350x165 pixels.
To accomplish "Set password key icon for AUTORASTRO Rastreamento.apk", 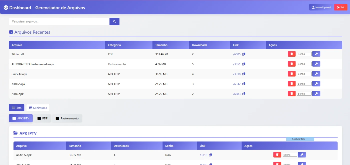I will click(x=316, y=64).
